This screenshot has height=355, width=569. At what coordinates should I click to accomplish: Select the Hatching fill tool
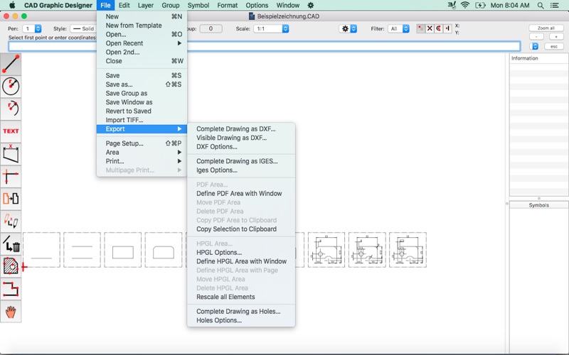(11, 266)
